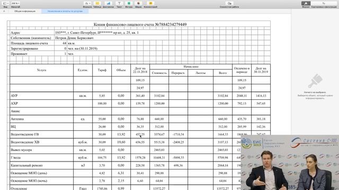339x190 pixels.
Task: Click the Долг на 22.11.2018 header
Action: tap(140, 70)
